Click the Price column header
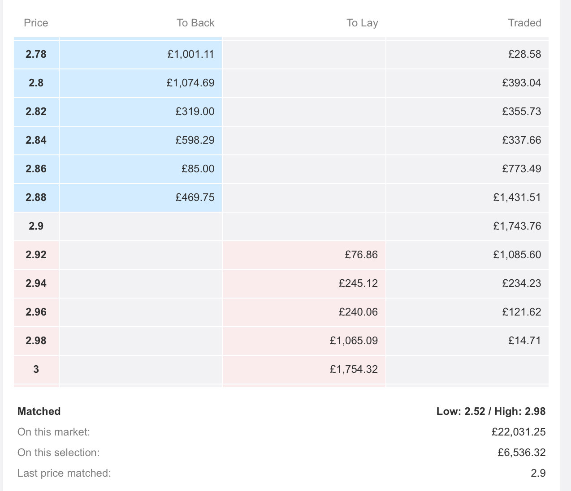 tap(36, 23)
